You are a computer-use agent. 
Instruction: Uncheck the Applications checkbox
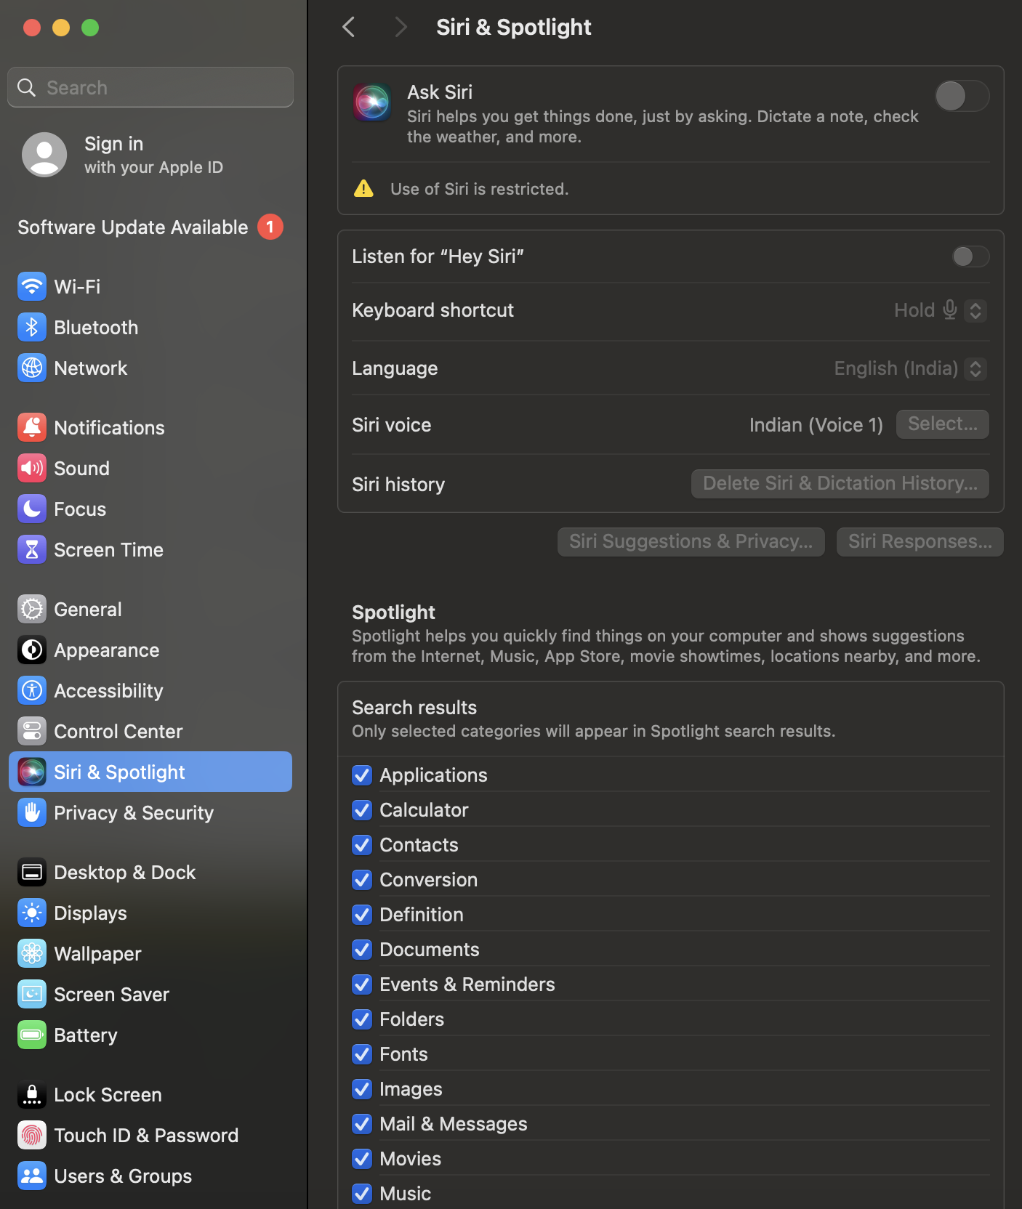tap(362, 775)
